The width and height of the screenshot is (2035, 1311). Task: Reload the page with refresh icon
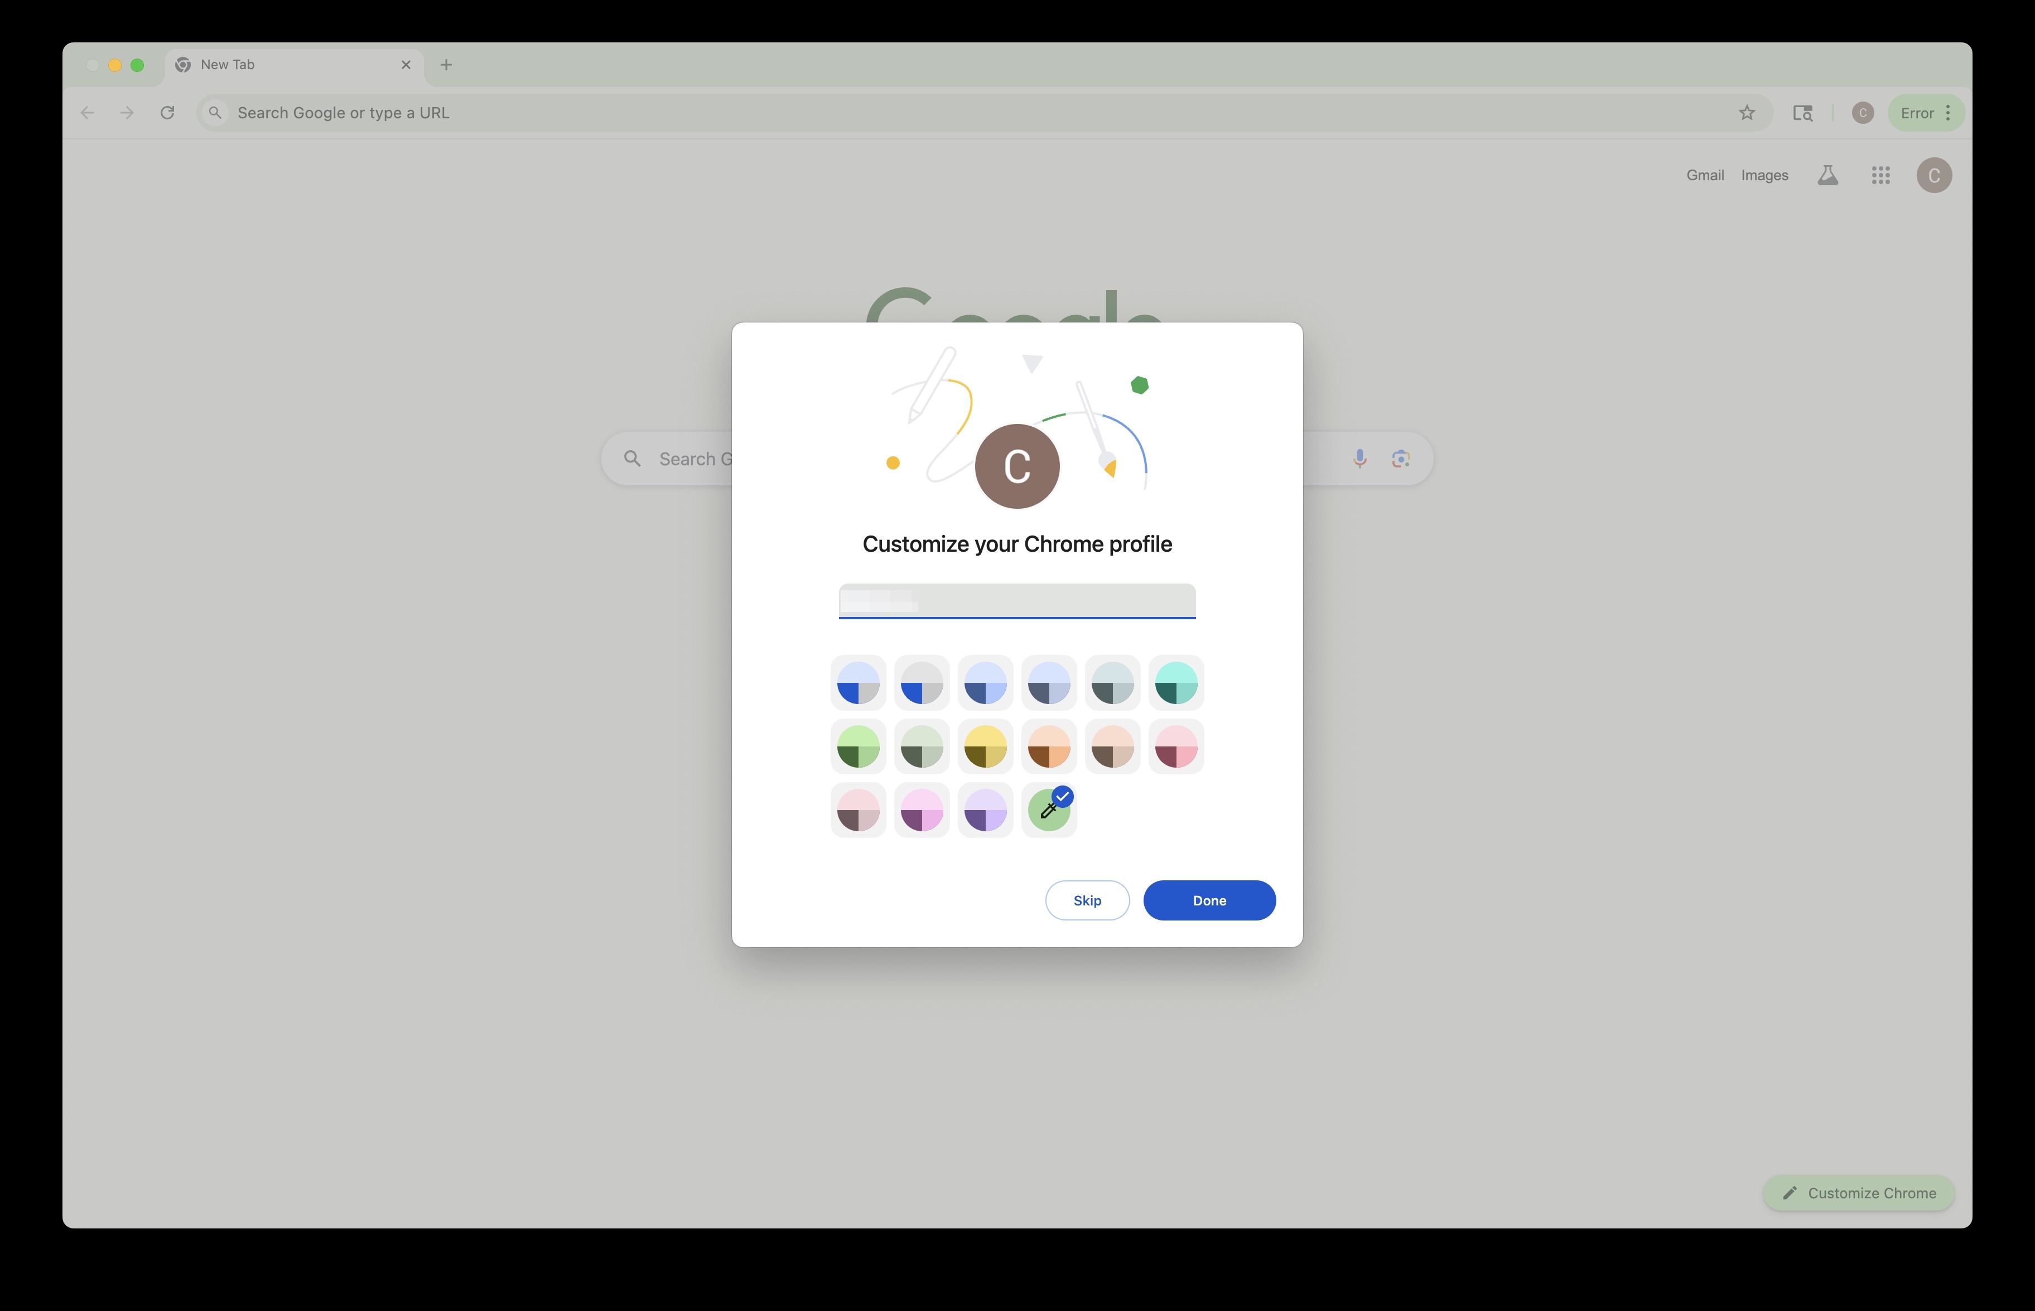(x=168, y=113)
